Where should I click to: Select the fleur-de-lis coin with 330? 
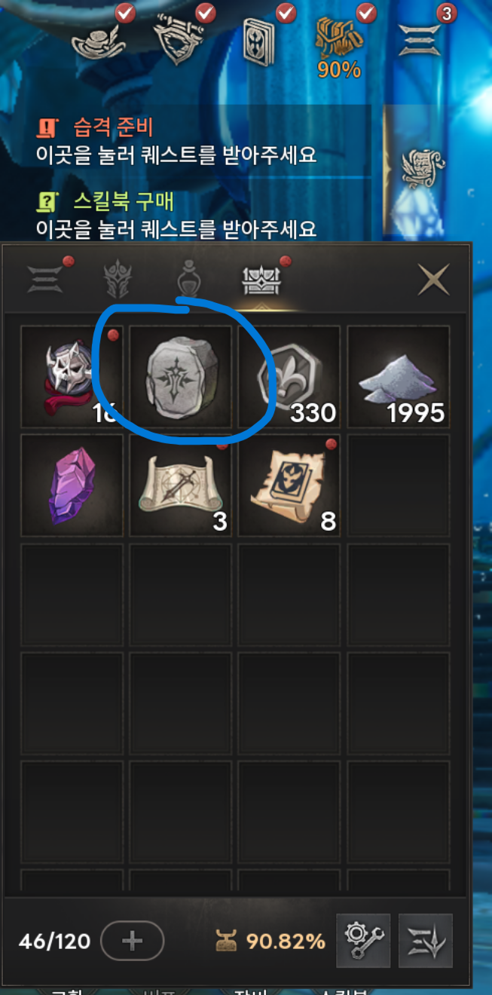coord(289,376)
